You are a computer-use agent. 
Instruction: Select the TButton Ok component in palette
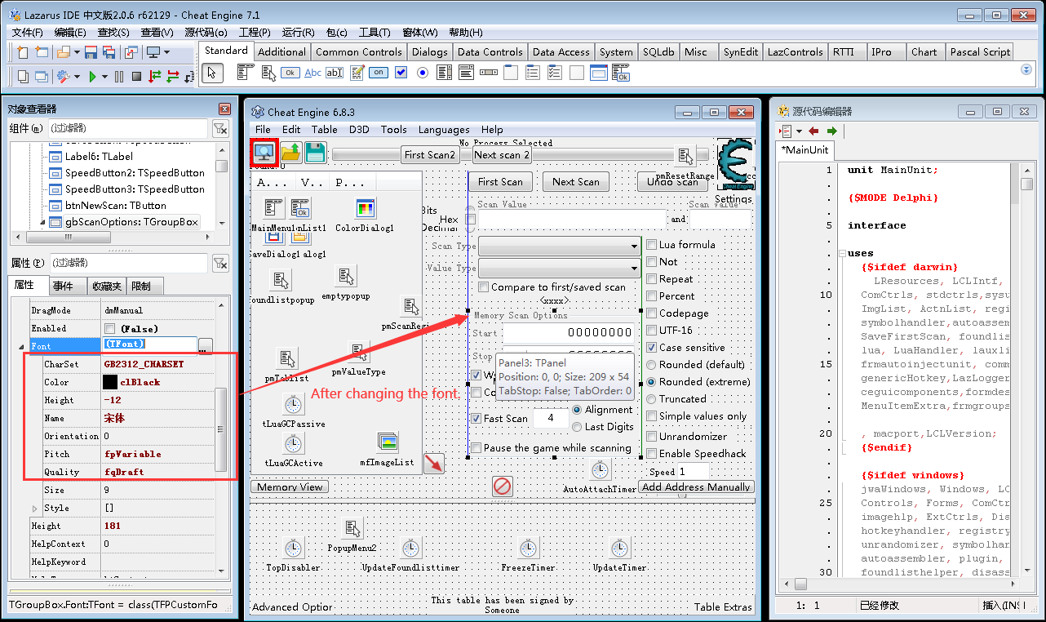290,73
